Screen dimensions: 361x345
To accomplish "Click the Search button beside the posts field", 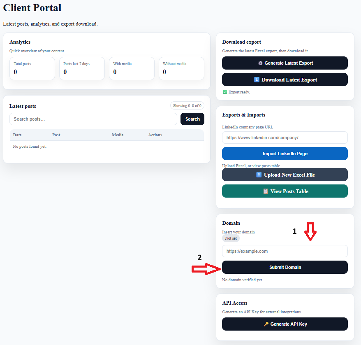I will tap(192, 119).
